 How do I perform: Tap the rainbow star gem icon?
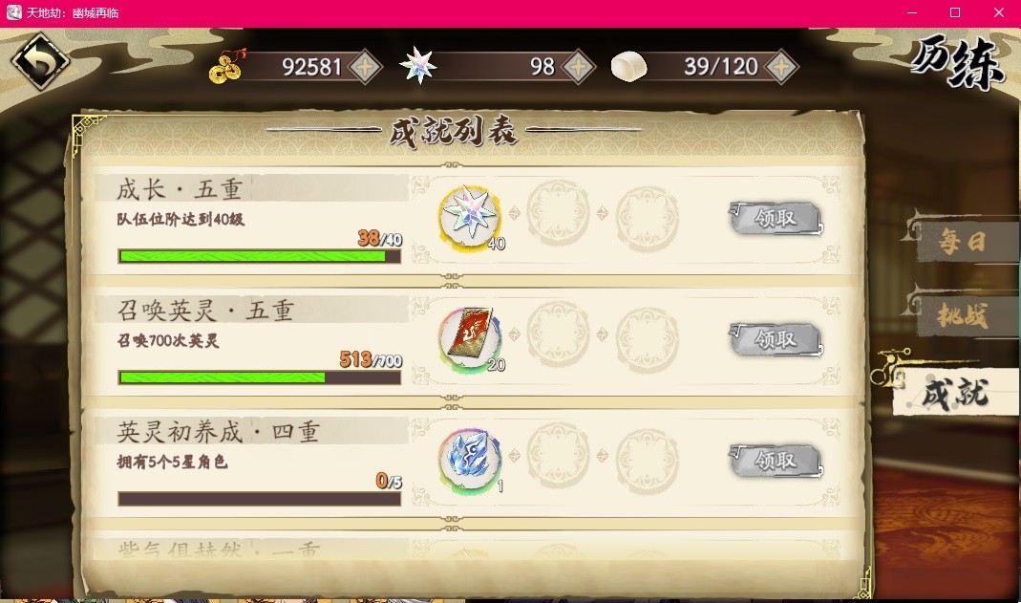point(417,66)
